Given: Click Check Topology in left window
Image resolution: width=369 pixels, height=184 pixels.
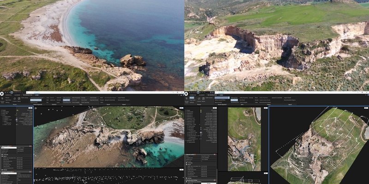Looking at the screenshot, I should point(85,102).
